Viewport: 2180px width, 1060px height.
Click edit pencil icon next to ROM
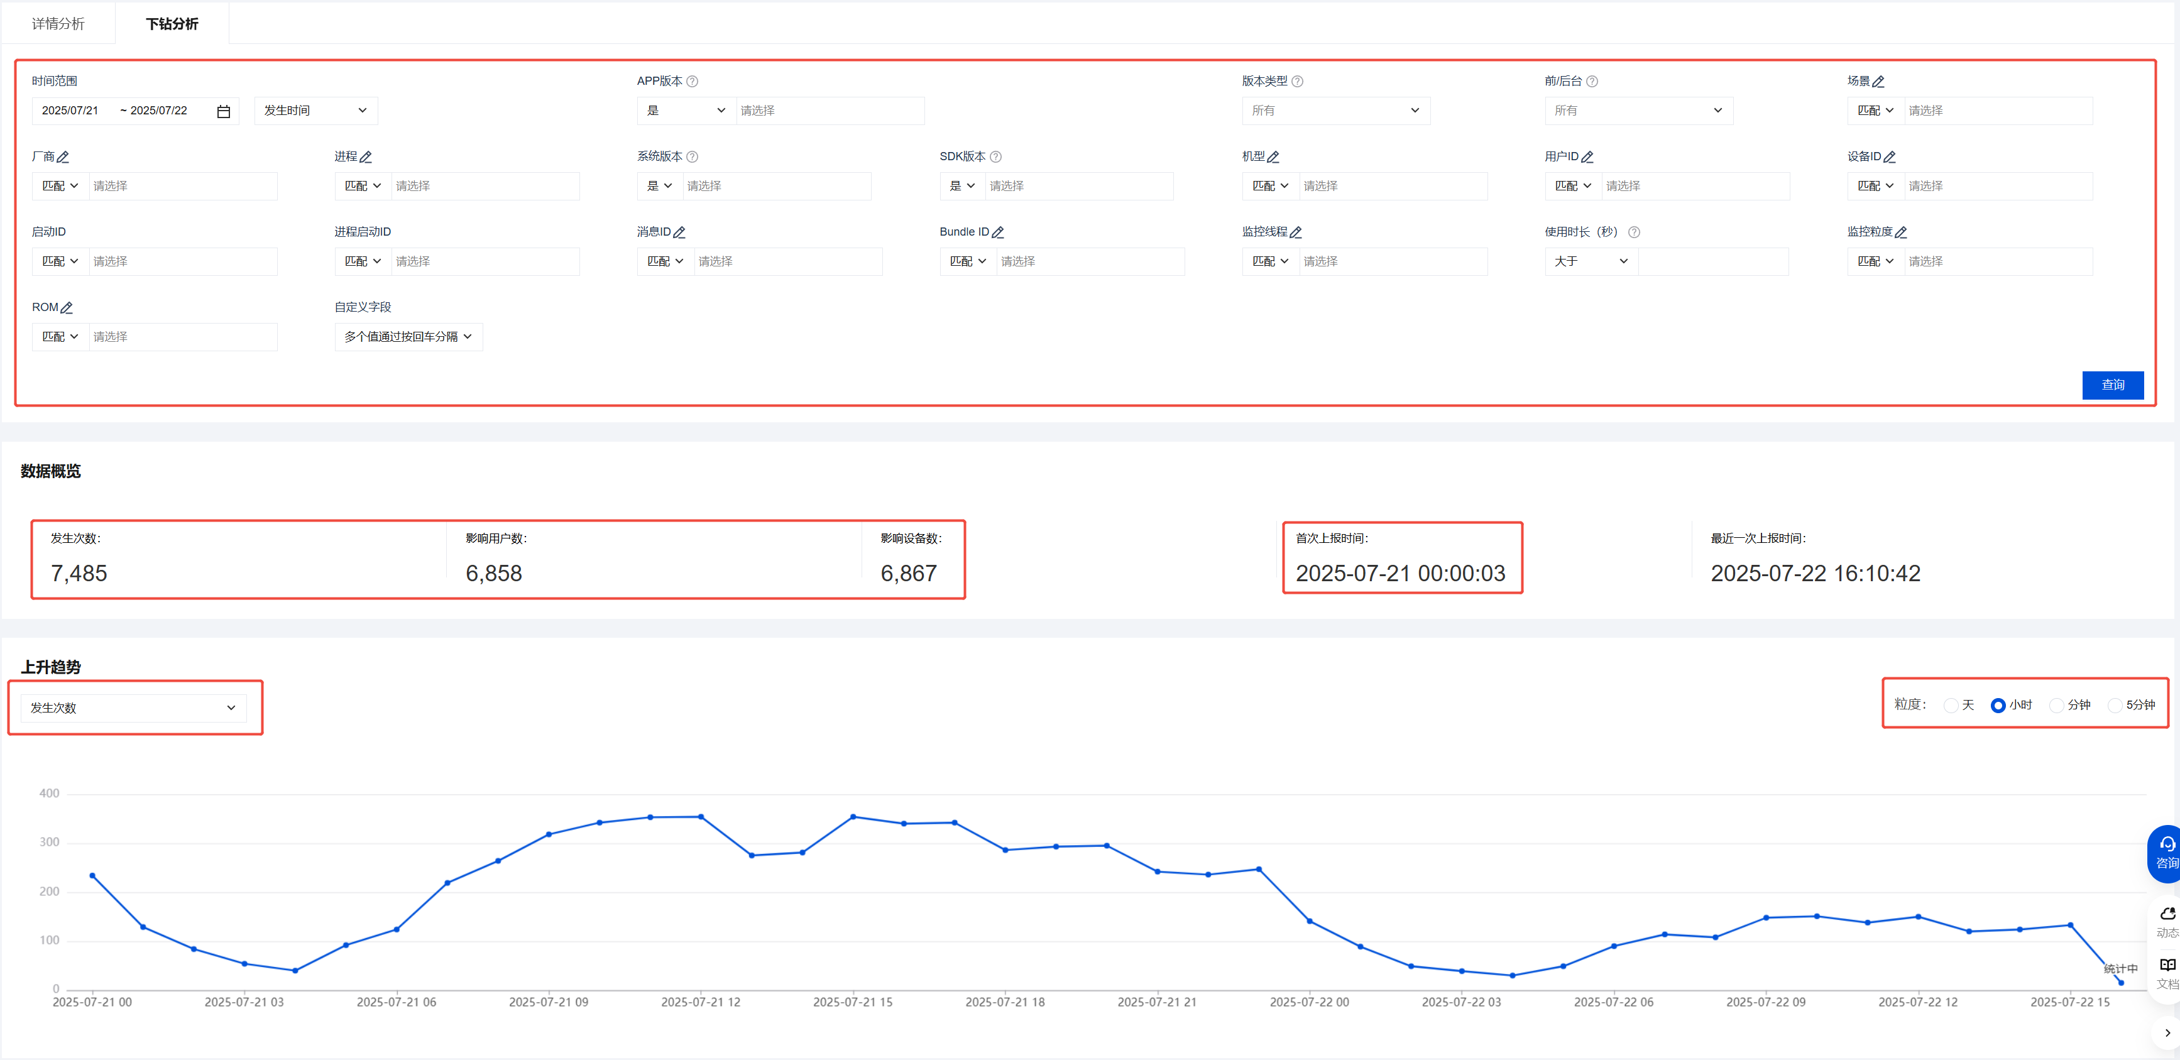click(67, 308)
